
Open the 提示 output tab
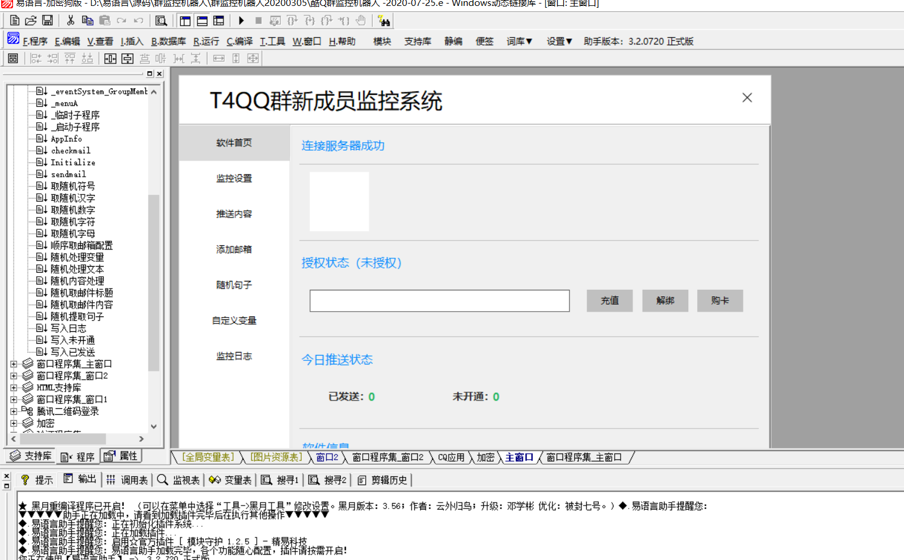[37, 479]
